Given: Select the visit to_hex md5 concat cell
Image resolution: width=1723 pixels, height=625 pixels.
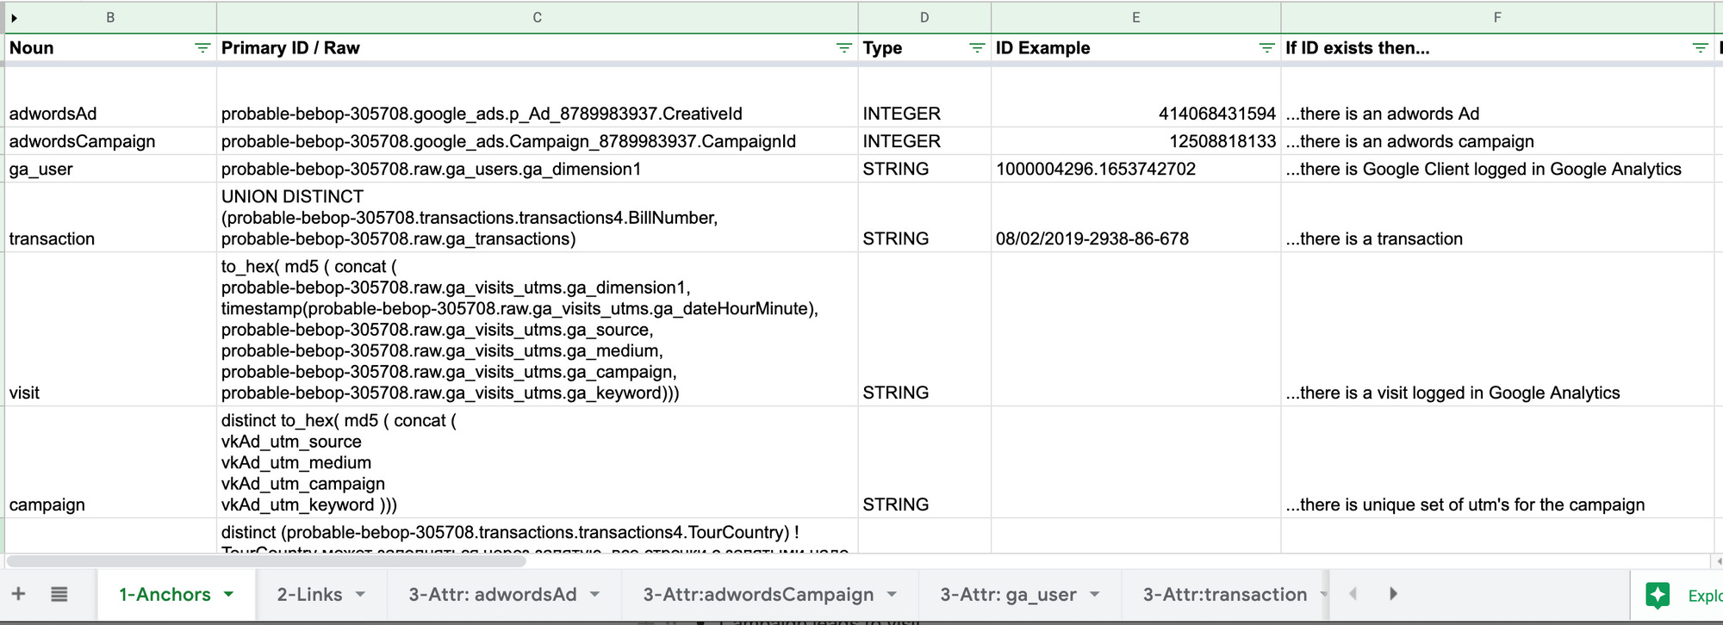Looking at the screenshot, I should tap(537, 329).
